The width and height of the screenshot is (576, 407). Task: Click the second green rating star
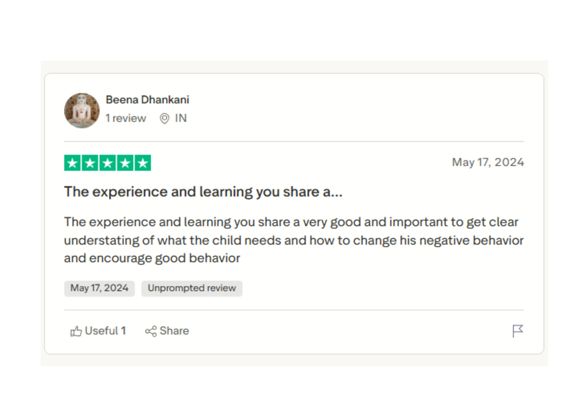tap(90, 163)
